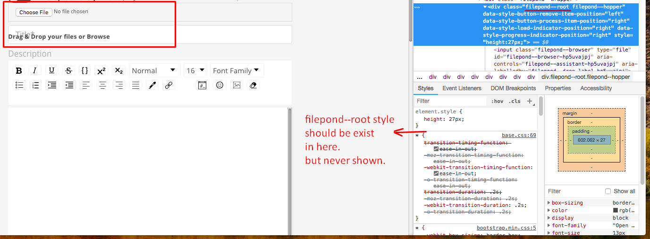Viewport: 650px width, 239px height.
Task: Collapse the filepond--root div node arrow
Action: (x=485, y=7)
